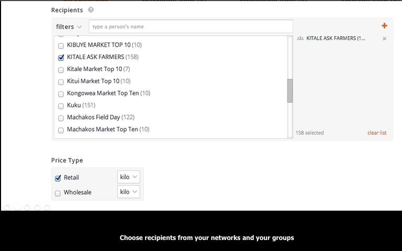Enable the Wholesale price type checkbox

58,193
